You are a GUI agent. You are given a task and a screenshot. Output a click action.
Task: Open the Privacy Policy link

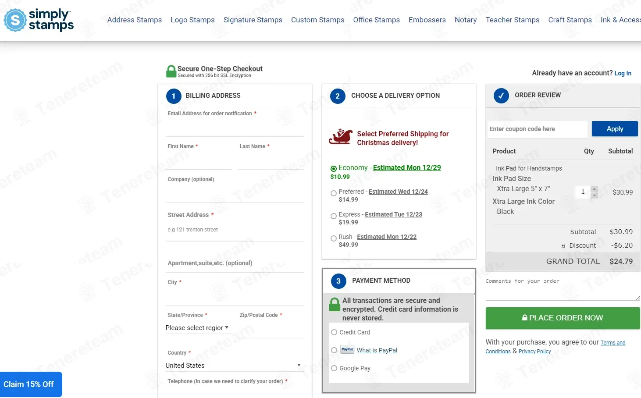click(534, 352)
